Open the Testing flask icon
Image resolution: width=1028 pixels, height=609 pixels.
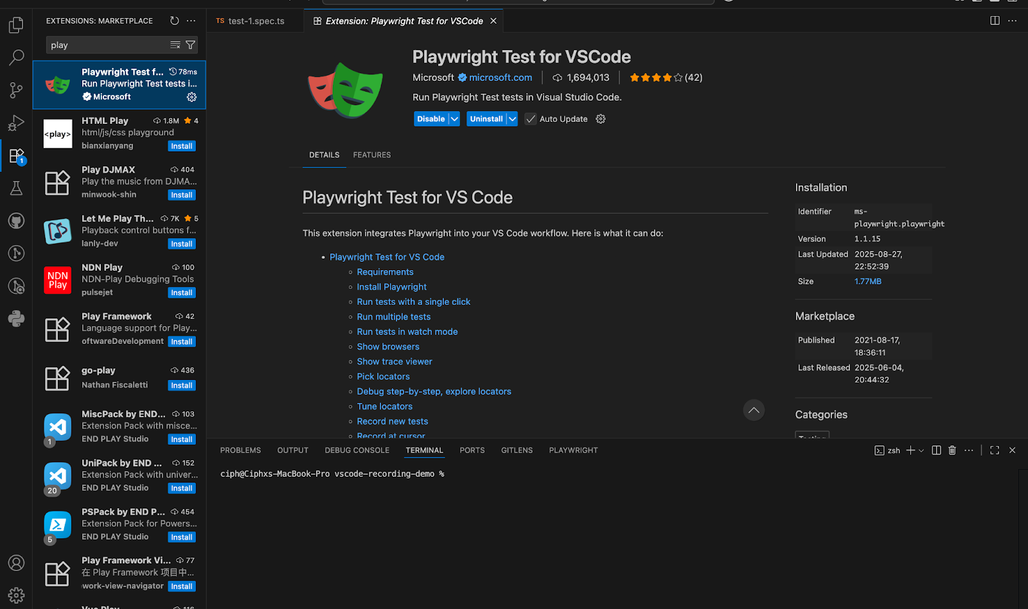[x=16, y=188]
